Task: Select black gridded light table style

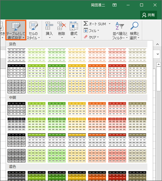Action: pos(17,87)
